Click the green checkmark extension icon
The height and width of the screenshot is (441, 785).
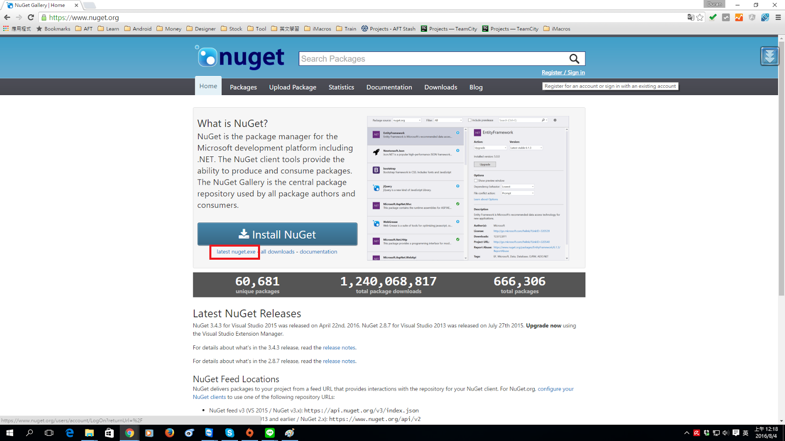[x=713, y=17]
